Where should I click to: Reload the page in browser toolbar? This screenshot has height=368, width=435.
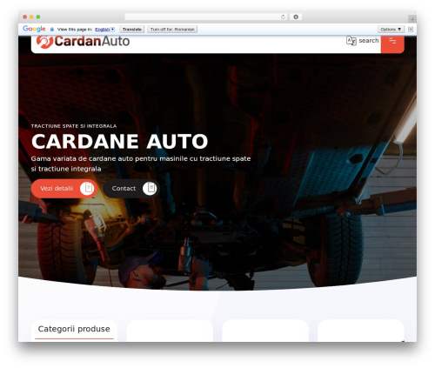coord(283,17)
